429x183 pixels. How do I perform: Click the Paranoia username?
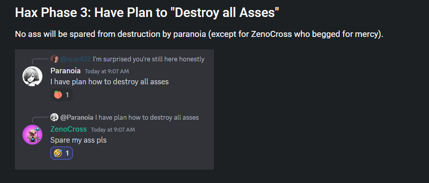[x=66, y=71]
